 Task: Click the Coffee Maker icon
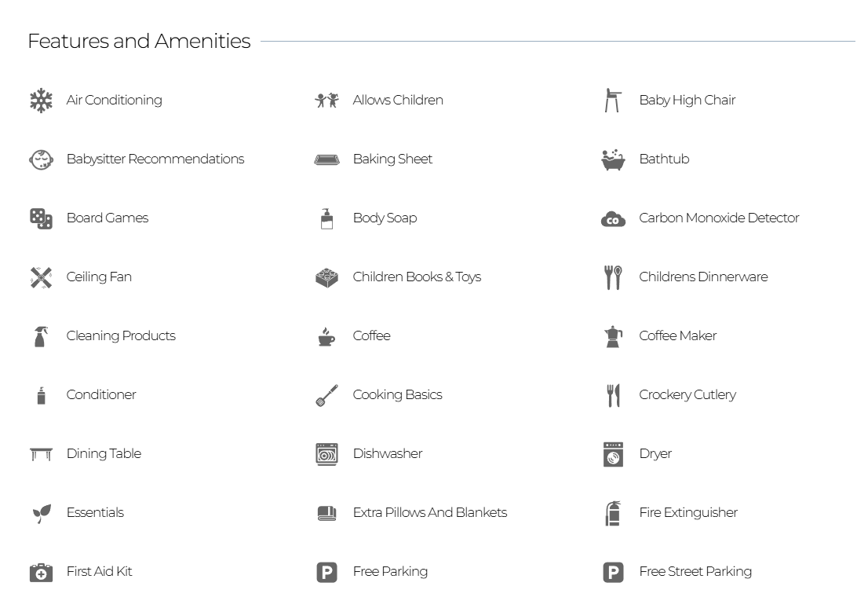click(613, 336)
